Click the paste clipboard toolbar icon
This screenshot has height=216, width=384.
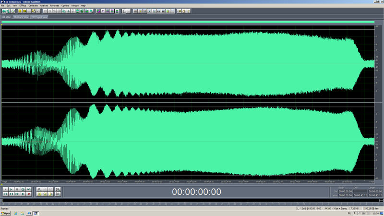tap(73, 11)
